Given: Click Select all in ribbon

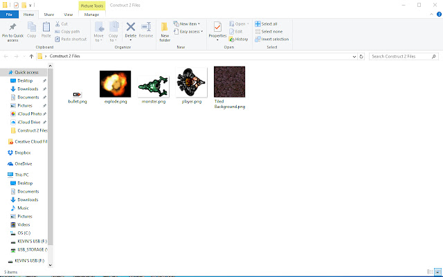Looking at the screenshot, I should (266, 24).
